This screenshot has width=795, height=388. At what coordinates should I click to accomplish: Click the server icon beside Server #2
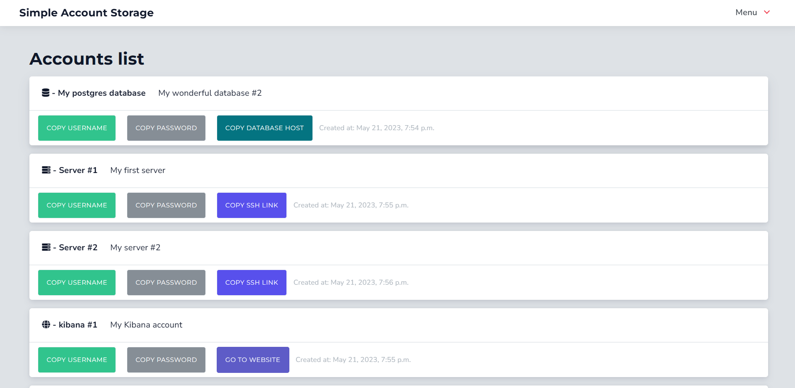pyautogui.click(x=46, y=247)
